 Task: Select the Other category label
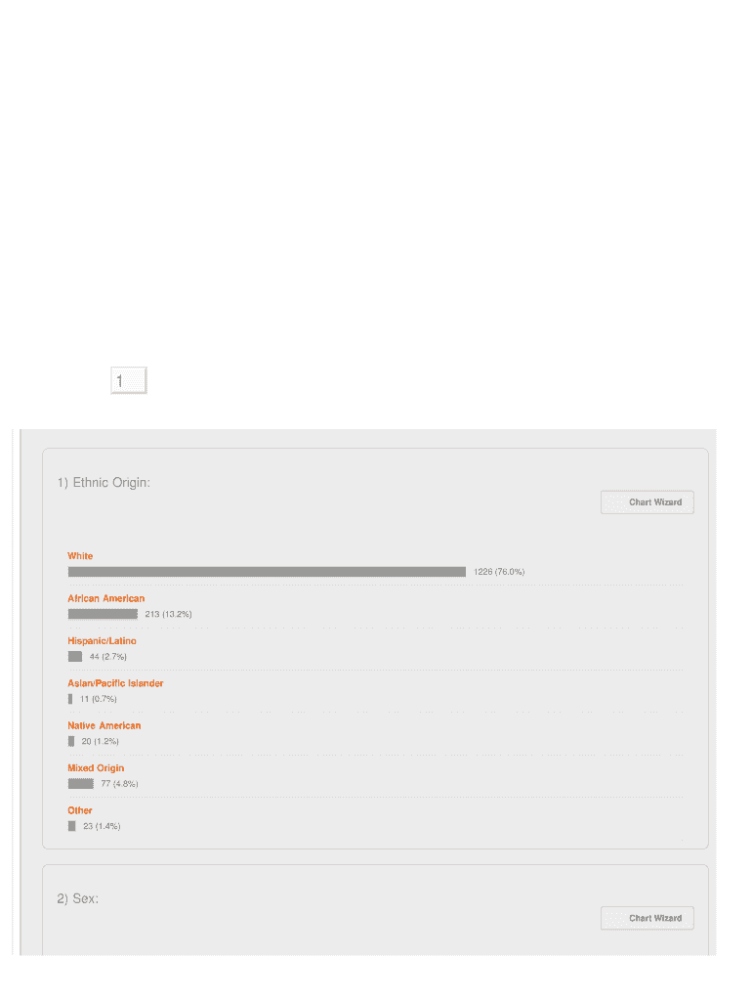pos(80,810)
